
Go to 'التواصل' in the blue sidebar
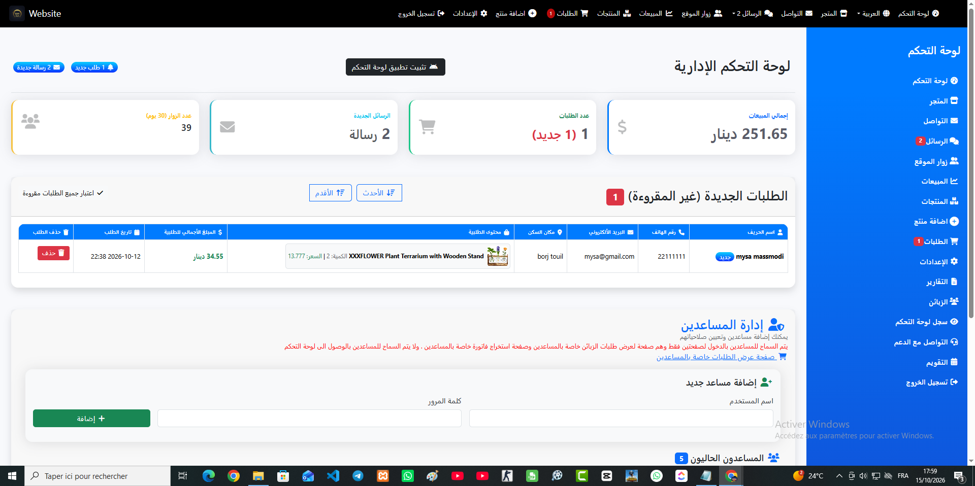(x=940, y=121)
